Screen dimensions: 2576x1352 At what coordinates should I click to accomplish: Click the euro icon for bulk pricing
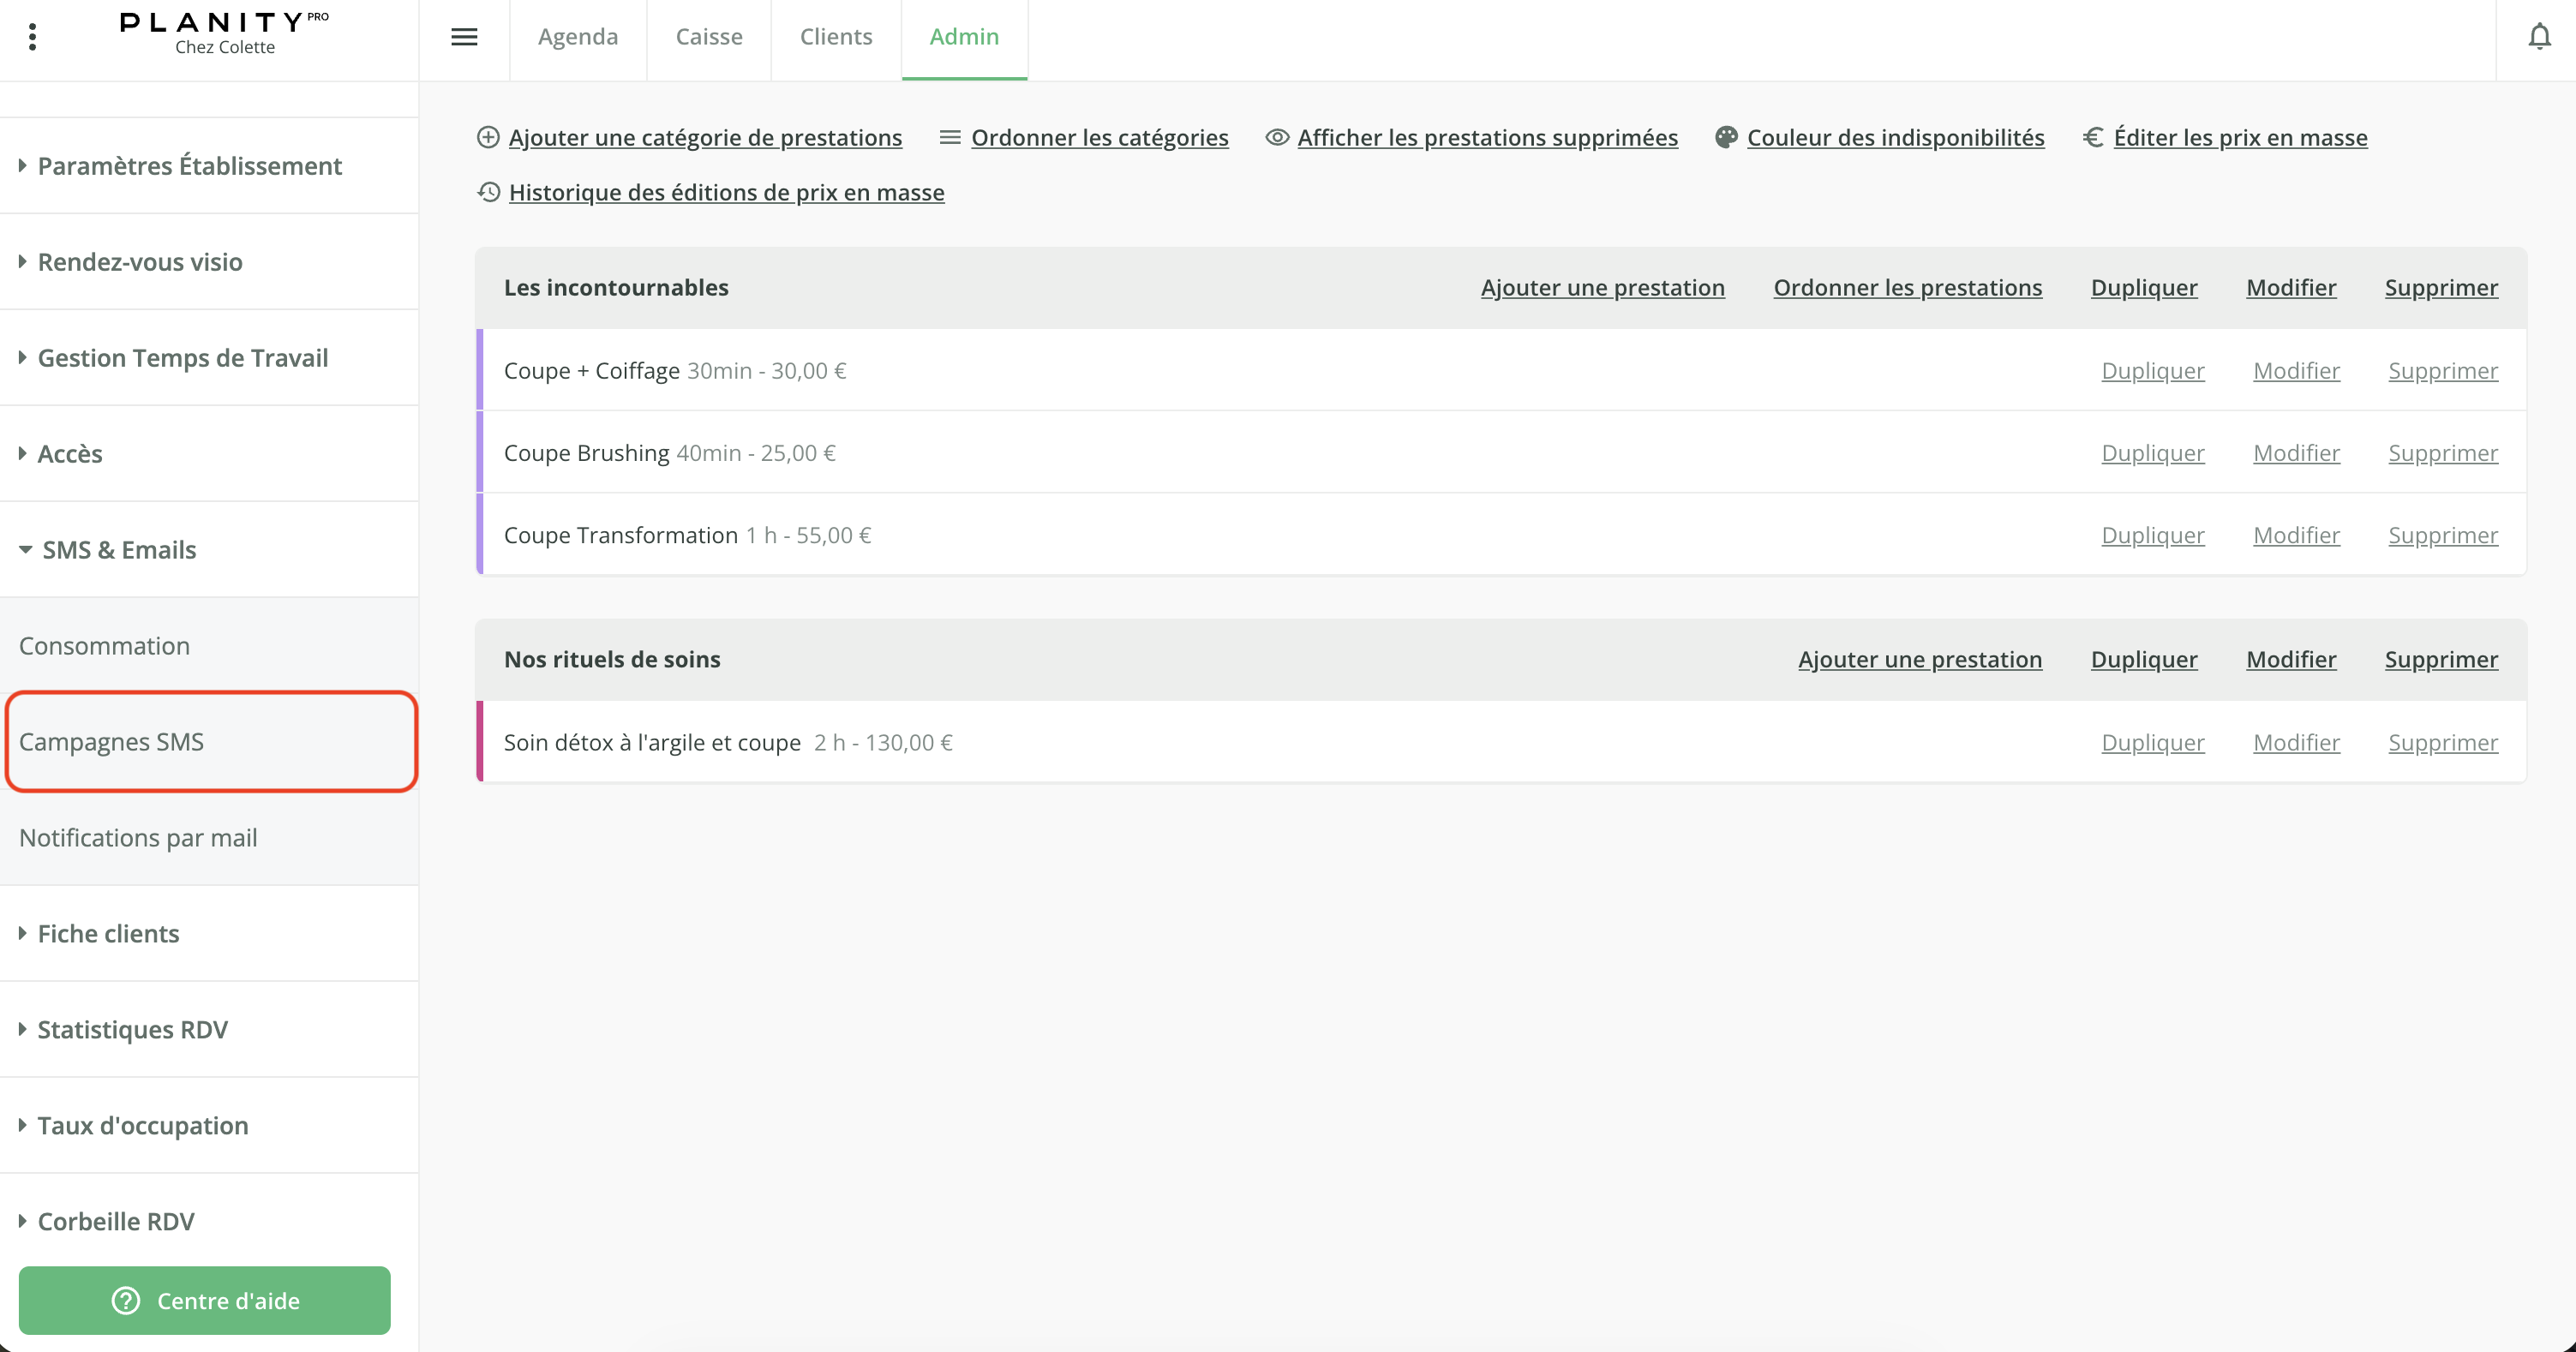(x=2093, y=137)
